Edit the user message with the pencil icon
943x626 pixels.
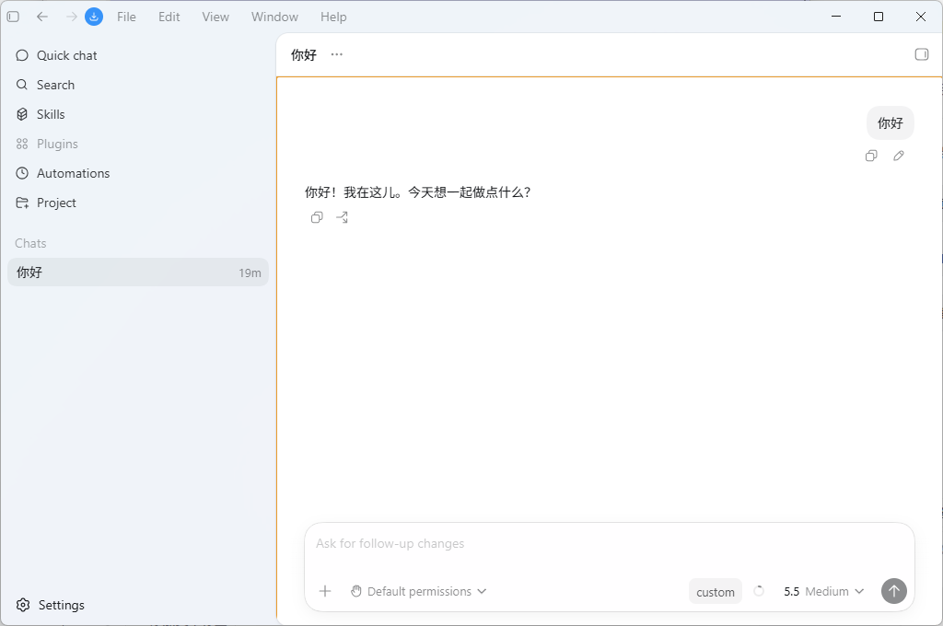899,156
